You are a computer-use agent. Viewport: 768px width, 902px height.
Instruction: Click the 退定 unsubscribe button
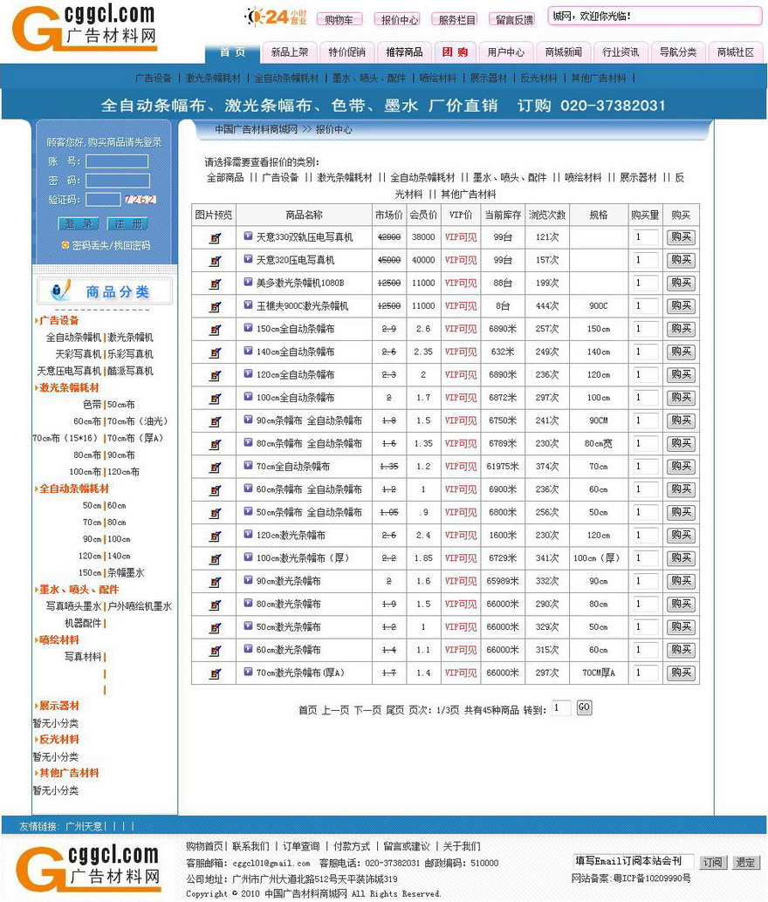(745, 862)
